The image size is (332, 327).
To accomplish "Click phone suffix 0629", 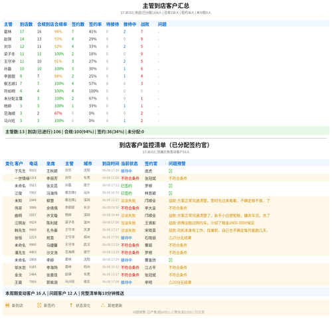I will [33, 222].
